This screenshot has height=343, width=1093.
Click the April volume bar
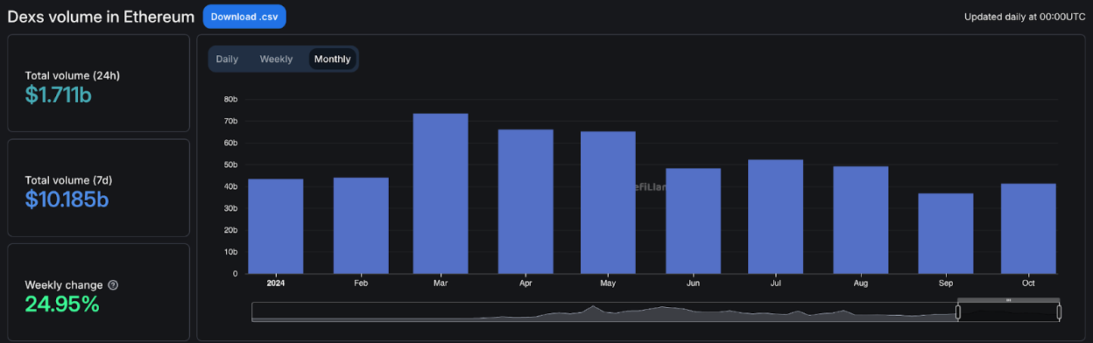click(525, 201)
